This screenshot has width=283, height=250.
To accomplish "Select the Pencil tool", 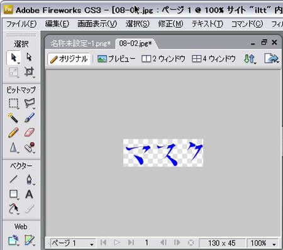I will coord(13,133).
